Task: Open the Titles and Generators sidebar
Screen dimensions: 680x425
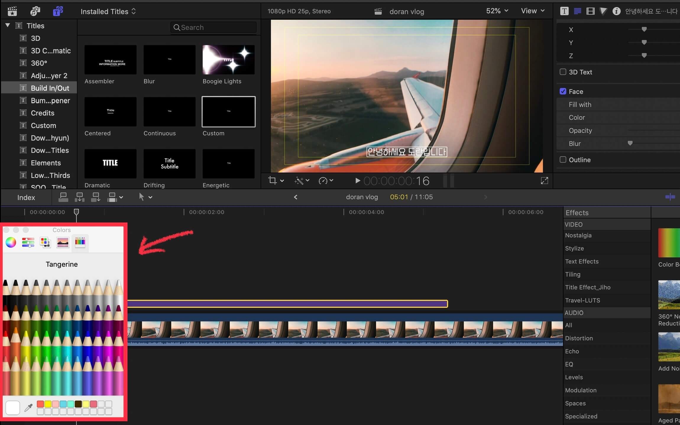Action: [x=58, y=11]
